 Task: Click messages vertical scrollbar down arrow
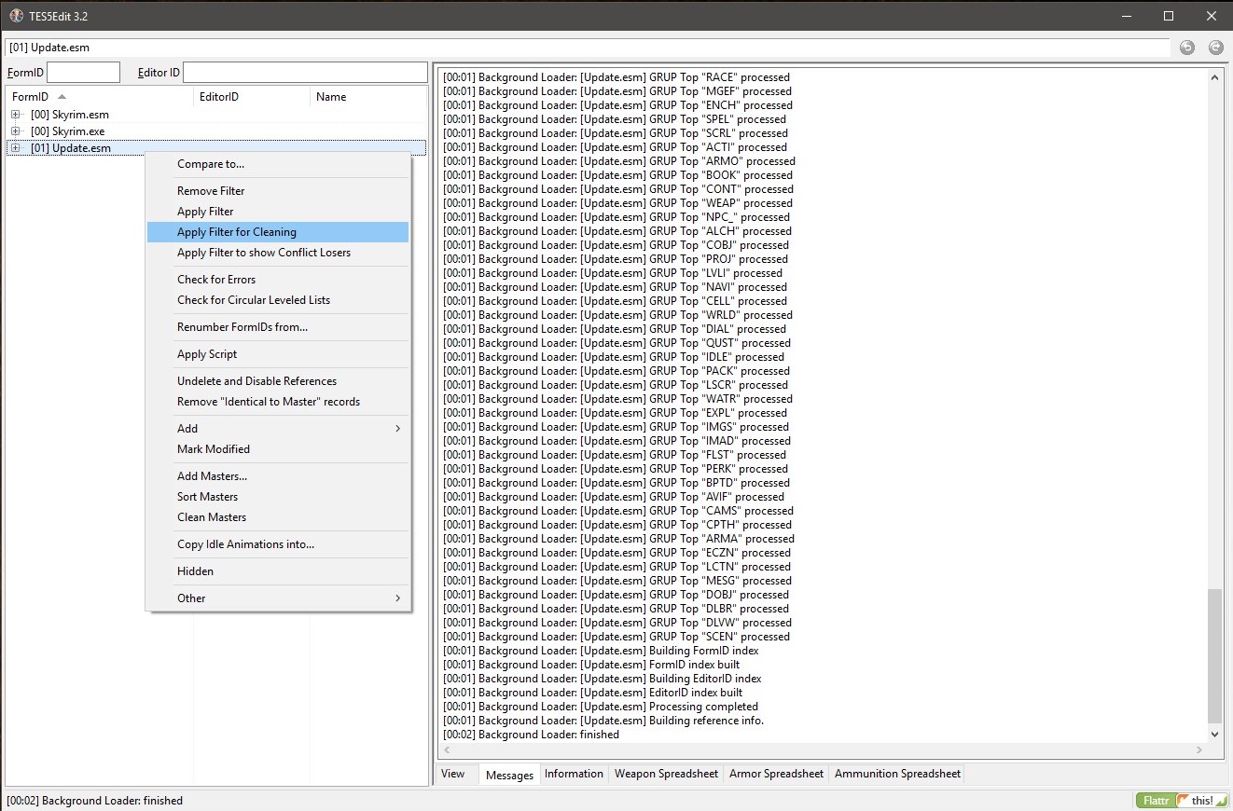1214,734
